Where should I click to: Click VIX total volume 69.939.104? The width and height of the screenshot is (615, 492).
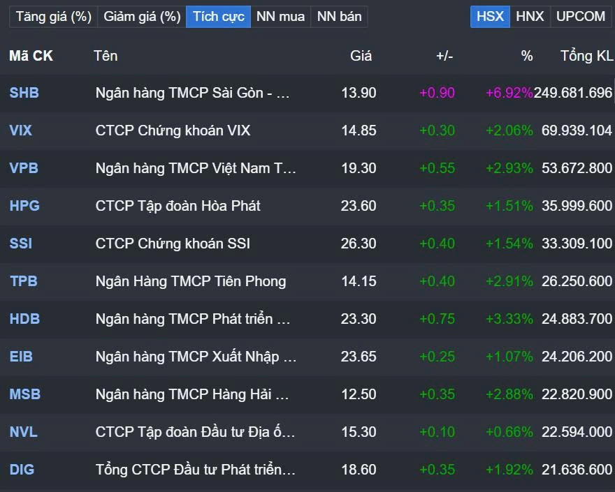click(577, 131)
